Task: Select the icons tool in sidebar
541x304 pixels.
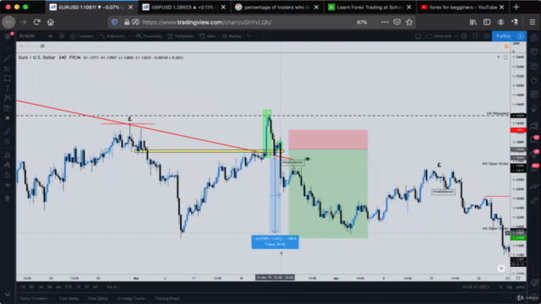Action: coord(8,118)
